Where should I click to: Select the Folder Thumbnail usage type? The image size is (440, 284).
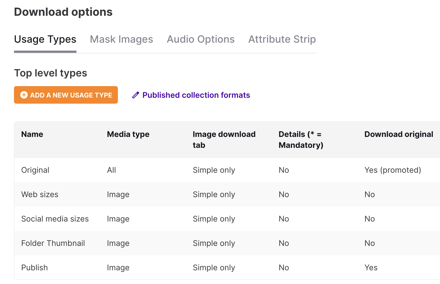coord(53,243)
